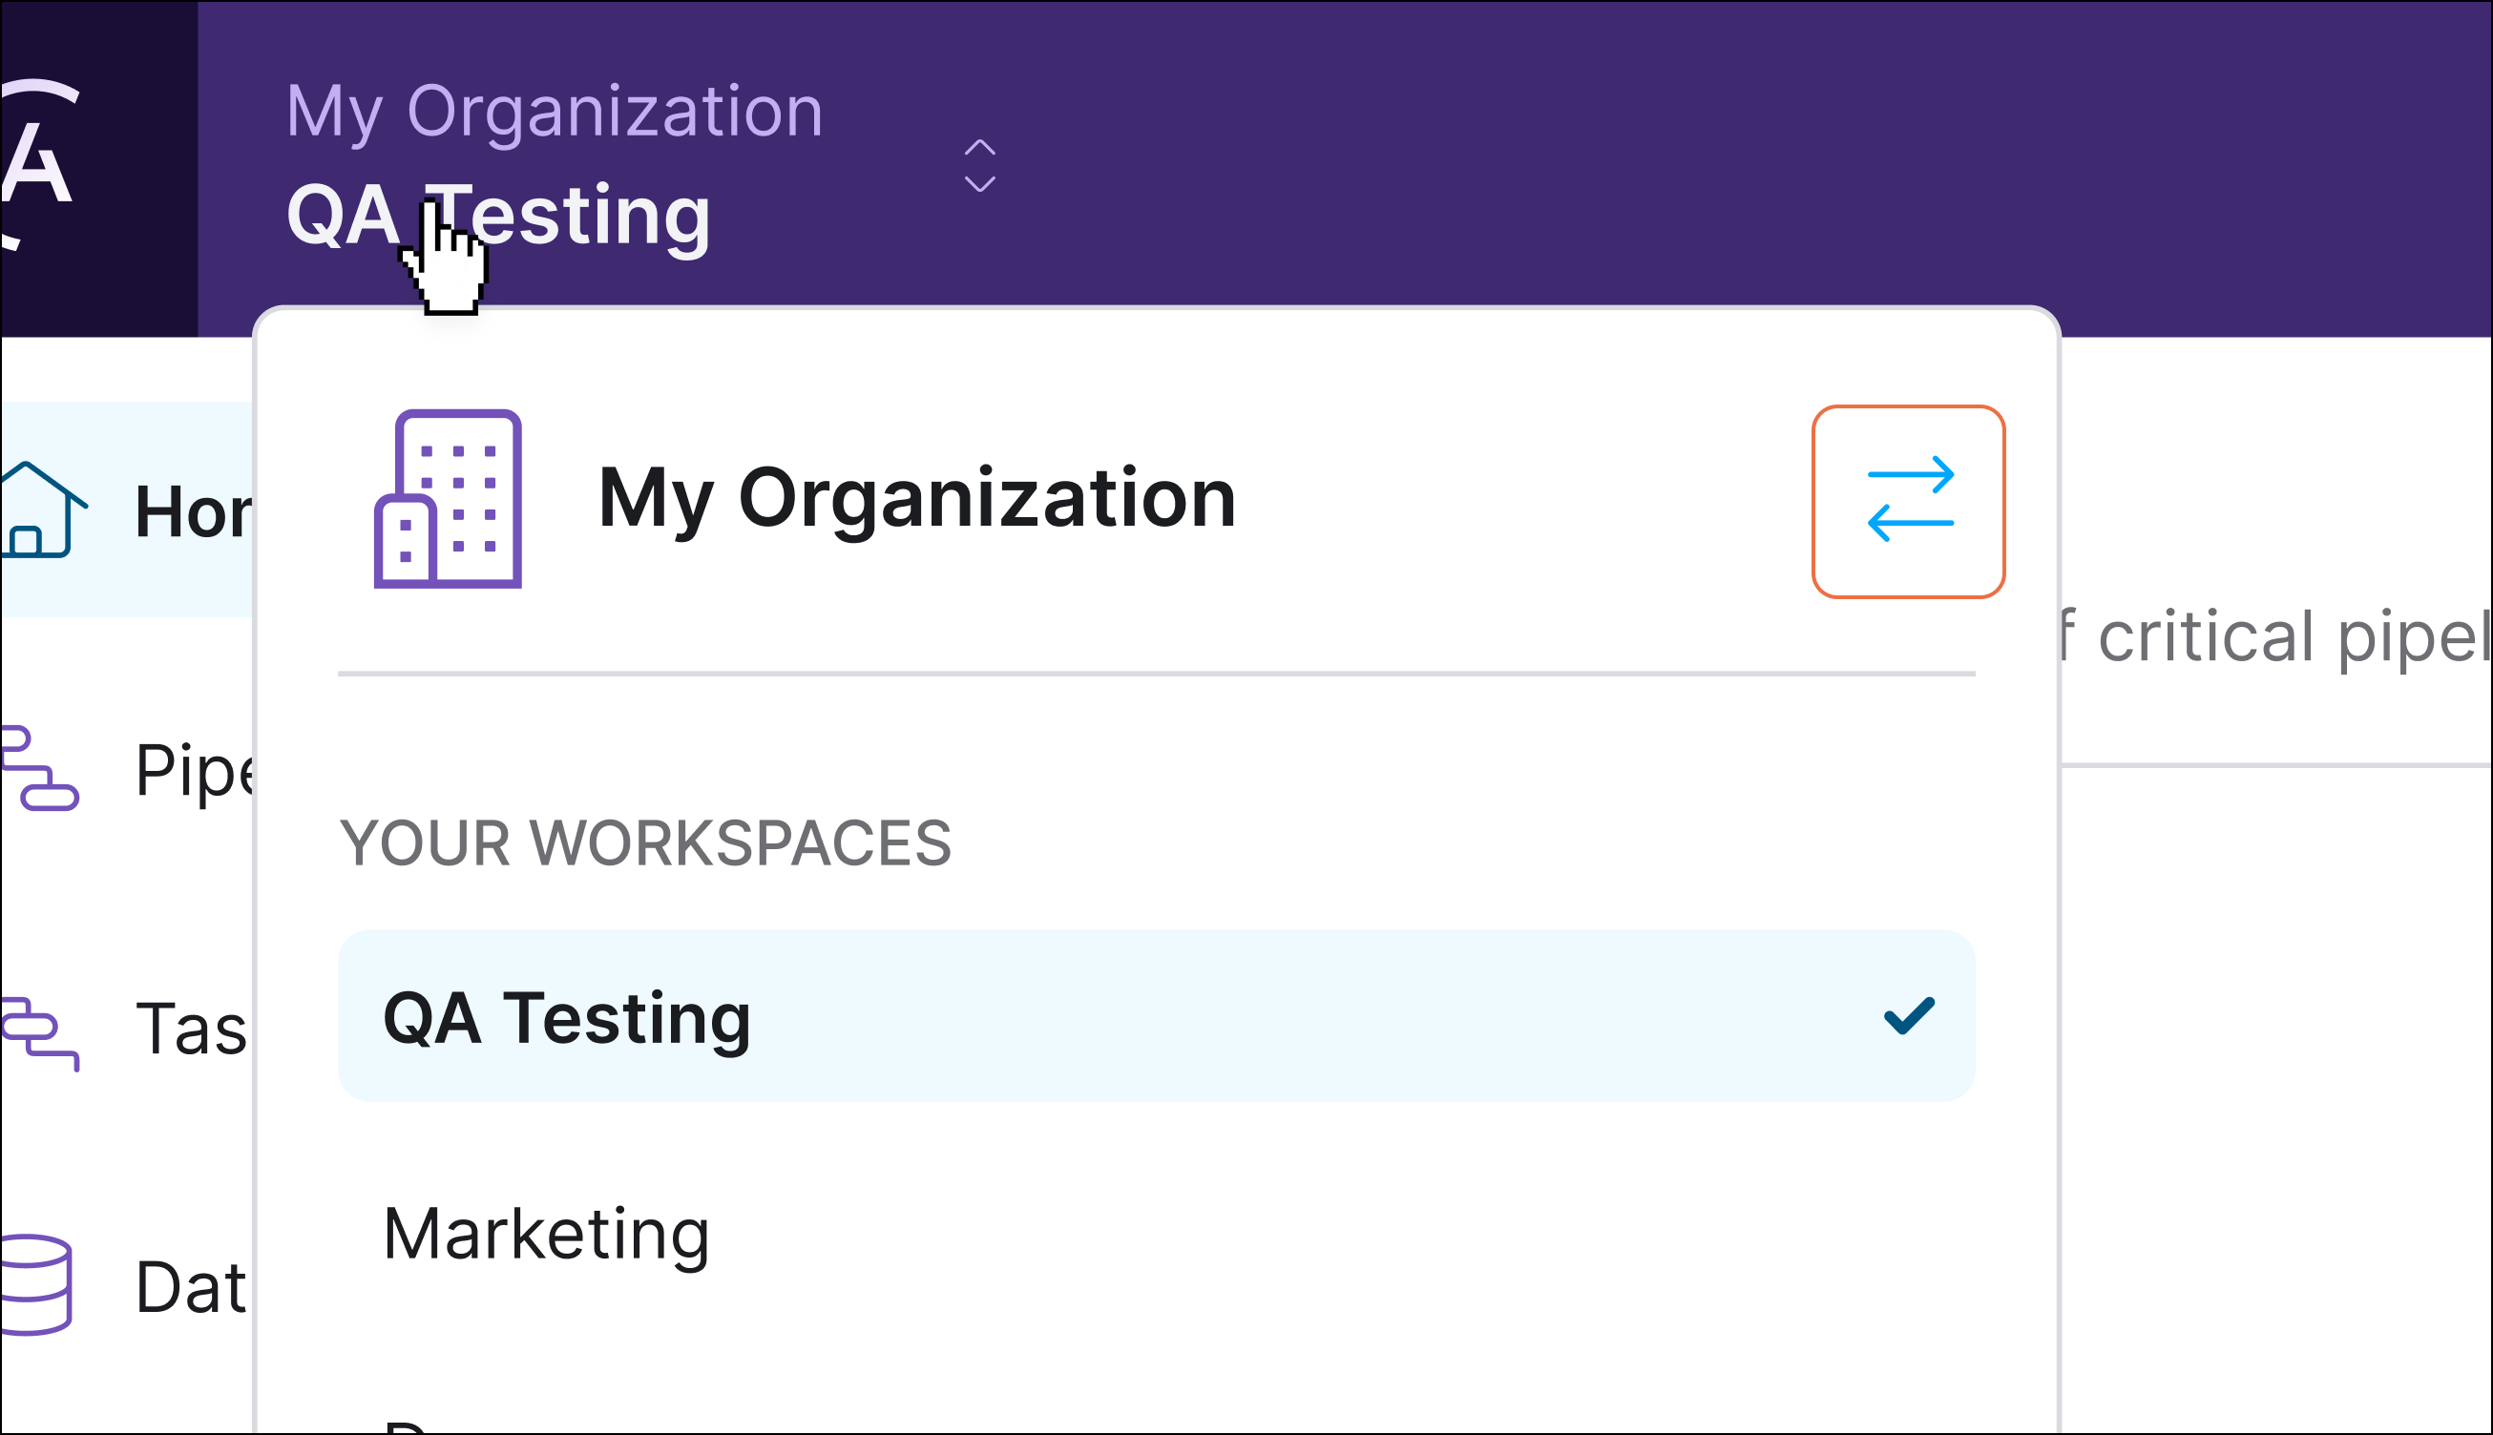Click the checkmark beside QA Testing
Screen dimensions: 2493x1435
pos(1911,1017)
